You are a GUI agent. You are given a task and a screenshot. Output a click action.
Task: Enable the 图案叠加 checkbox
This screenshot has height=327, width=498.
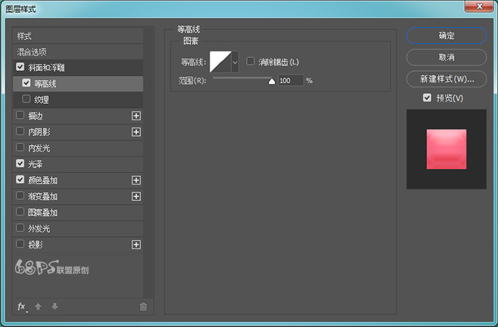coord(20,212)
